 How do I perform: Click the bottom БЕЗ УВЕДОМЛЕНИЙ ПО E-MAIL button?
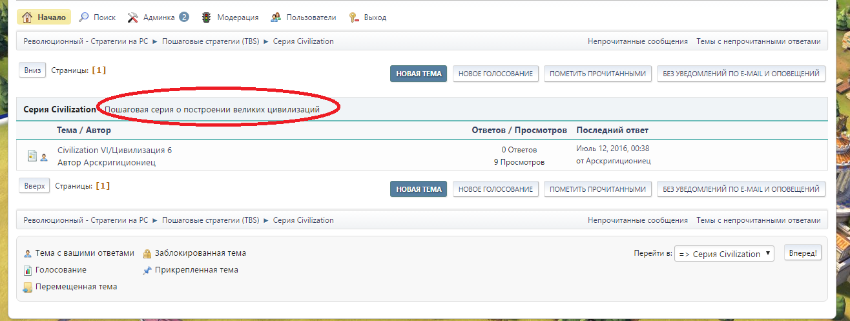(x=741, y=189)
